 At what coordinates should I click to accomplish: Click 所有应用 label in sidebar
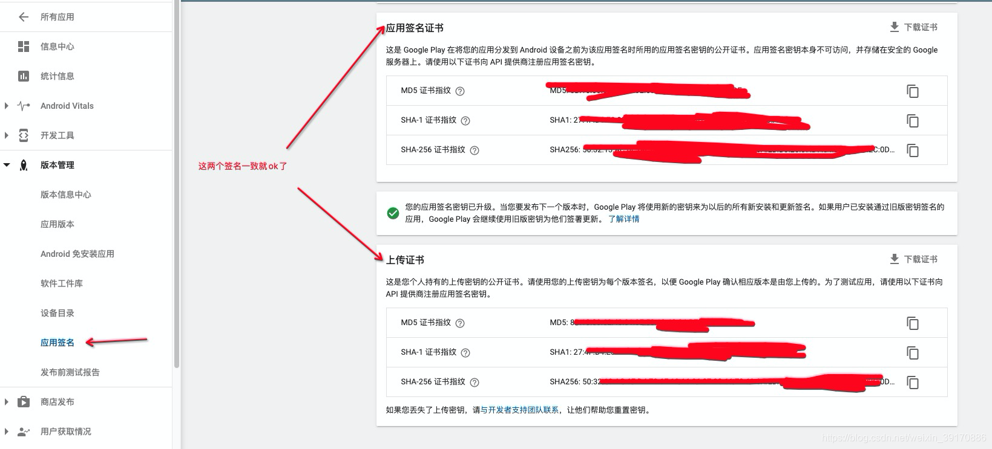click(57, 17)
